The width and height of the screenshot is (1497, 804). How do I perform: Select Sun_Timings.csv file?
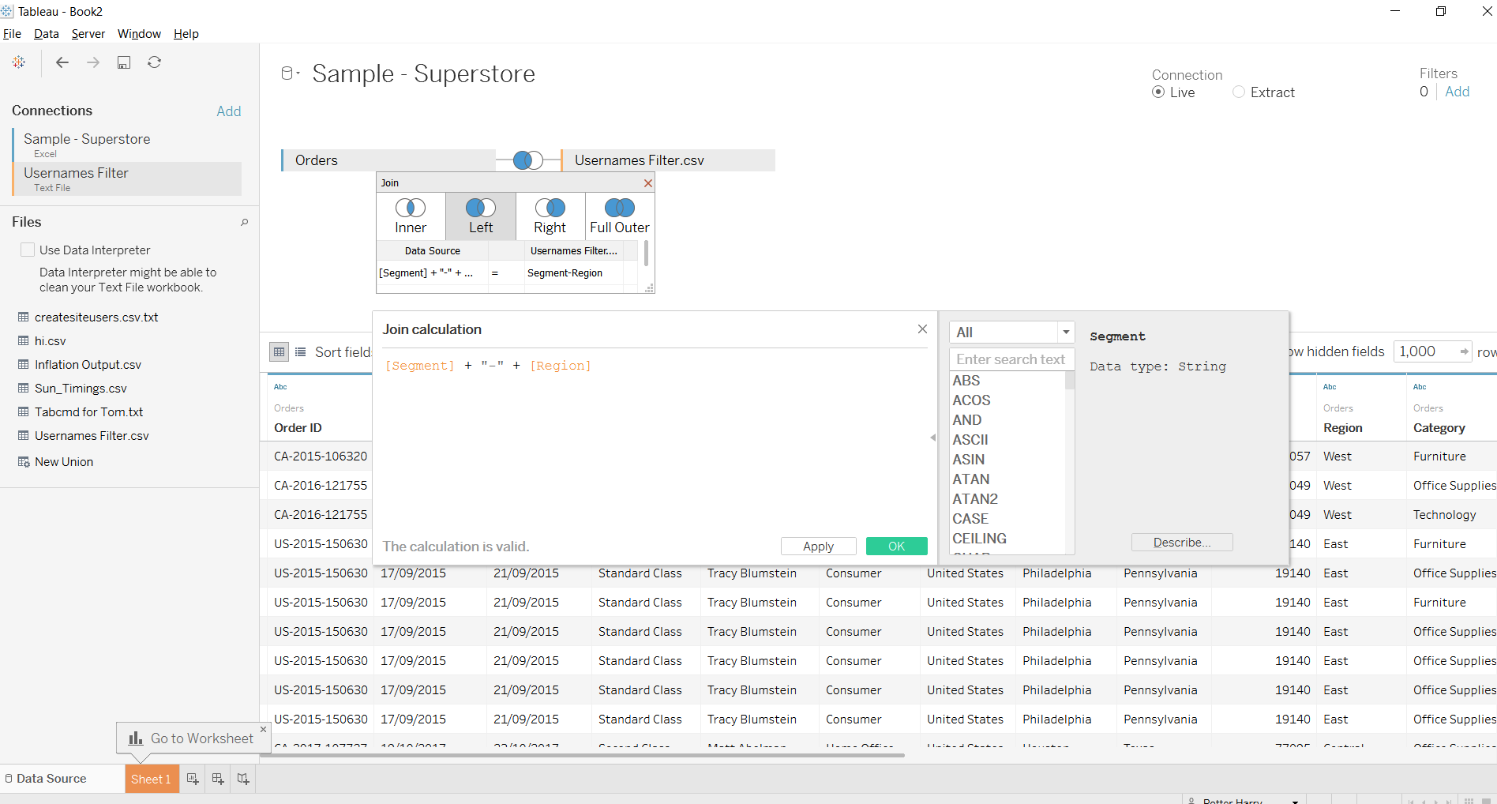click(81, 389)
